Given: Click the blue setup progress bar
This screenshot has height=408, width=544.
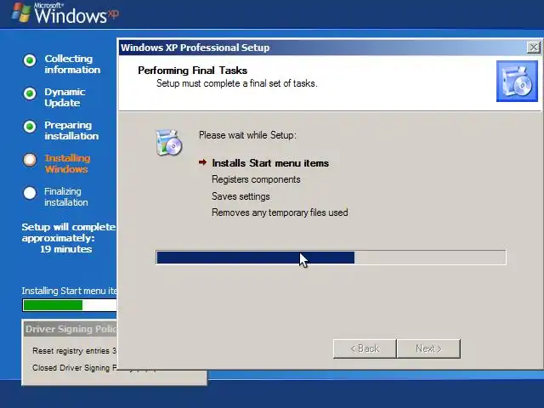Looking at the screenshot, I should point(331,258).
